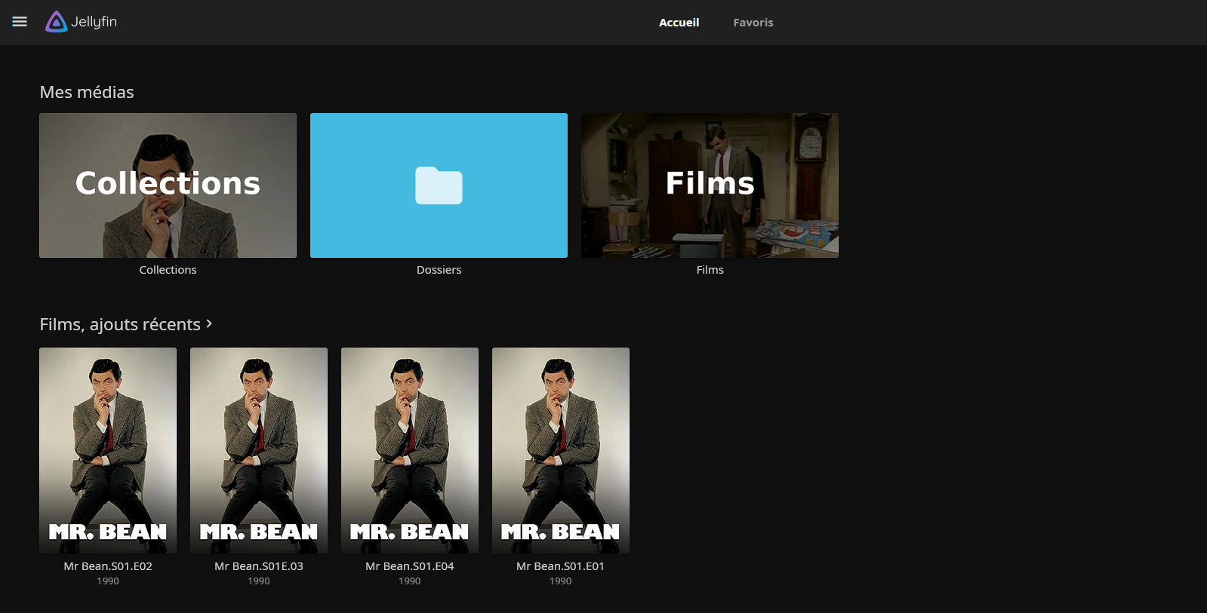
Task: Open the Mr Bean.S01.E04 poster
Action: (410, 450)
